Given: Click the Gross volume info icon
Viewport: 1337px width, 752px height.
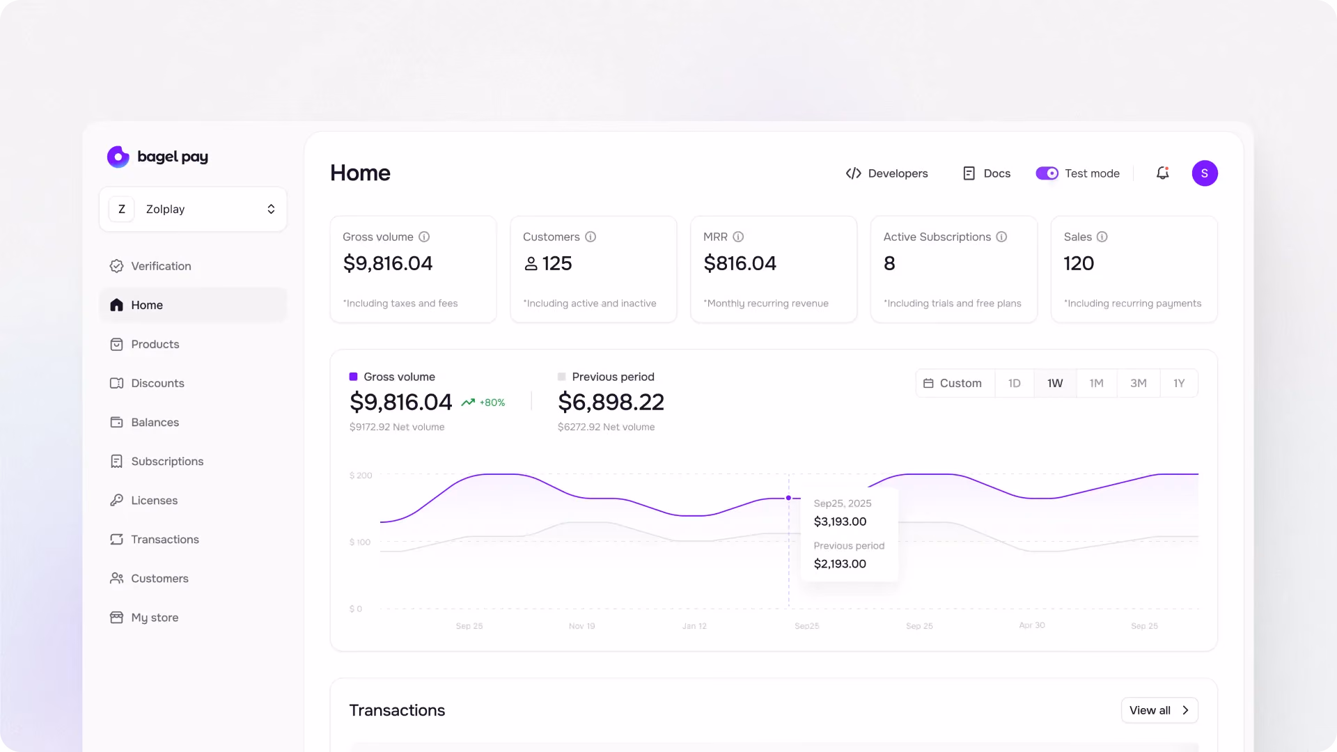Looking at the screenshot, I should (x=424, y=237).
